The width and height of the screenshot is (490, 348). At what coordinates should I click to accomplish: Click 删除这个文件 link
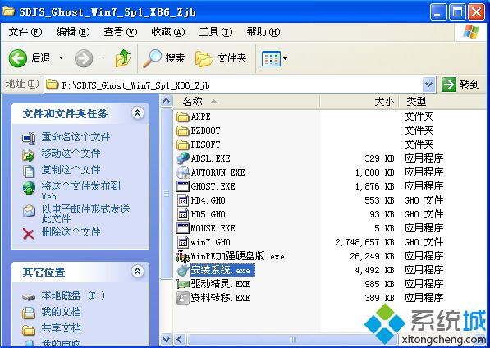[x=71, y=232]
